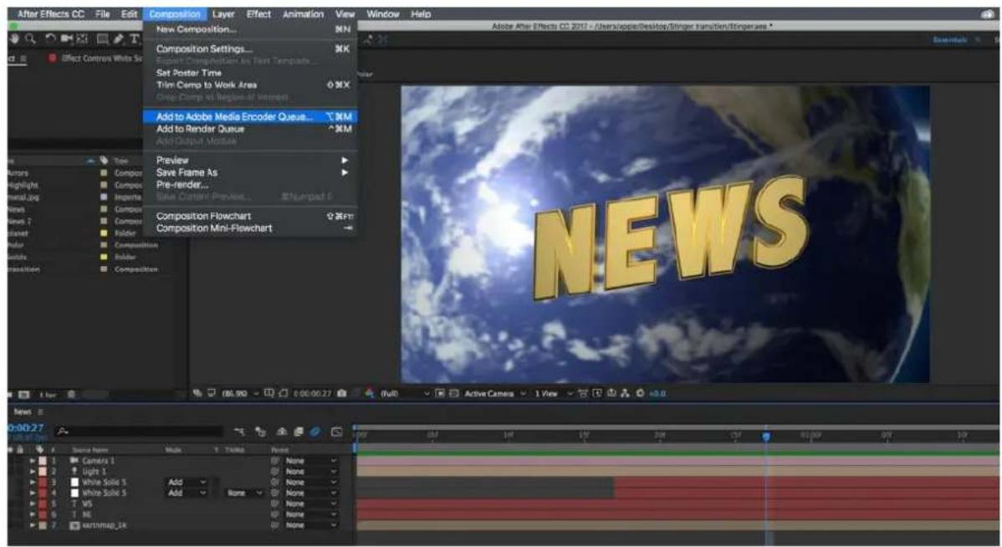Open the After Effects CC app menu
This screenshot has width=1002, height=547.
pyautogui.click(x=50, y=14)
